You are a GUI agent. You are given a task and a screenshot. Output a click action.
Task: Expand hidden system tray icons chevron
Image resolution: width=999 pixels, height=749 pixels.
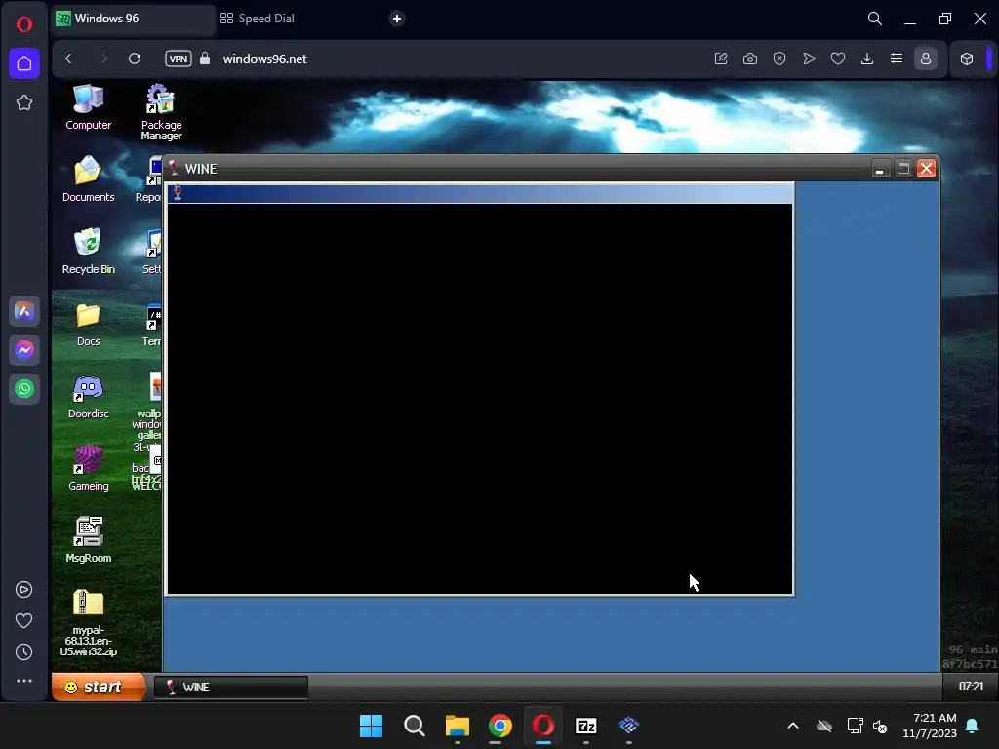point(792,726)
